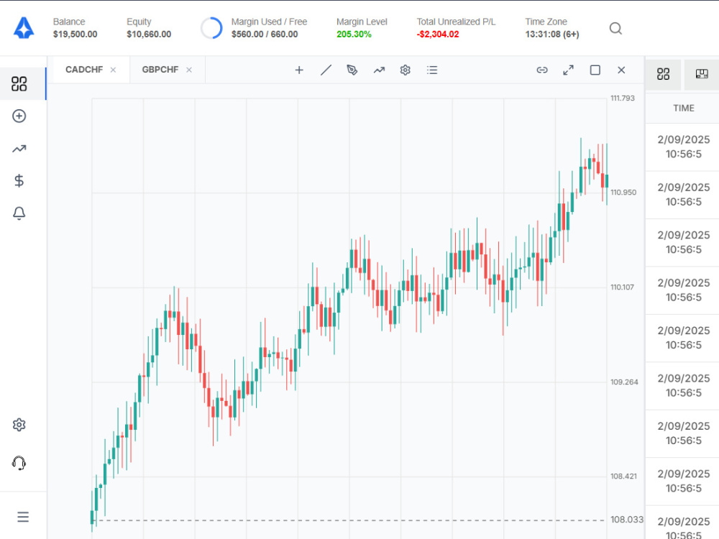
Task: Open the list icon in chart toolbar
Action: pyautogui.click(x=432, y=70)
